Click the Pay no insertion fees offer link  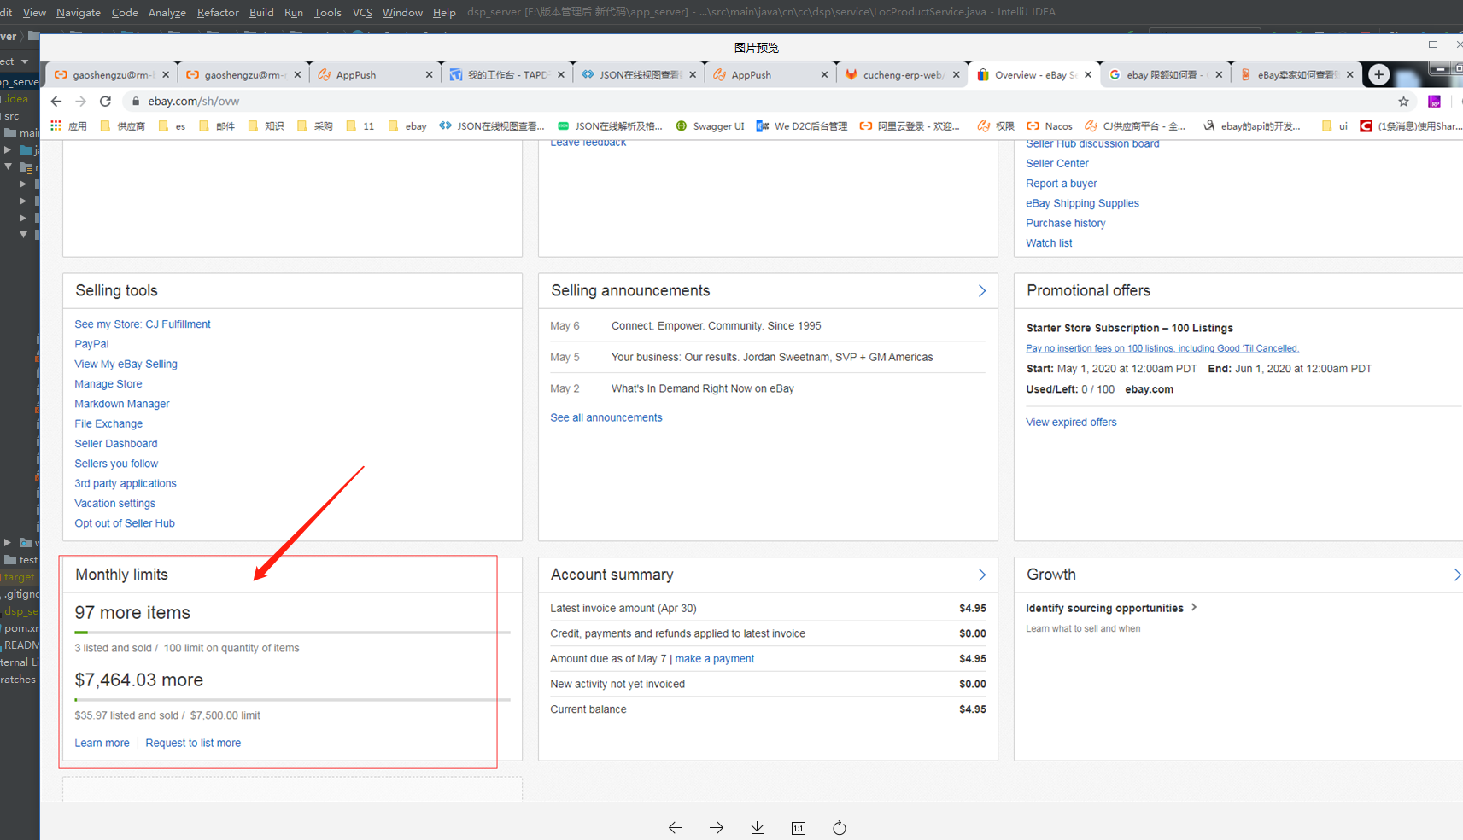(x=1162, y=348)
